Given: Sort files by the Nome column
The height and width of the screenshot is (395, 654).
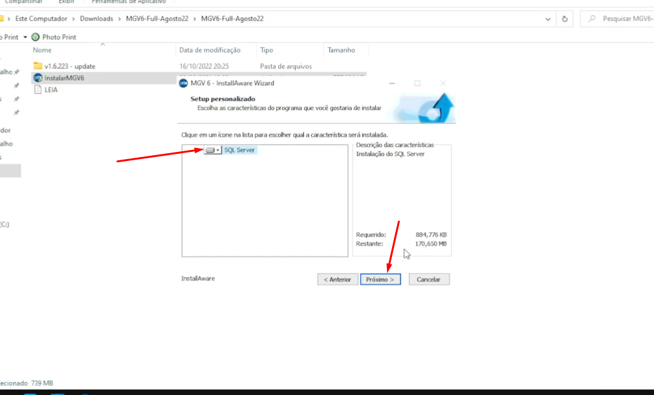Looking at the screenshot, I should tap(43, 50).
